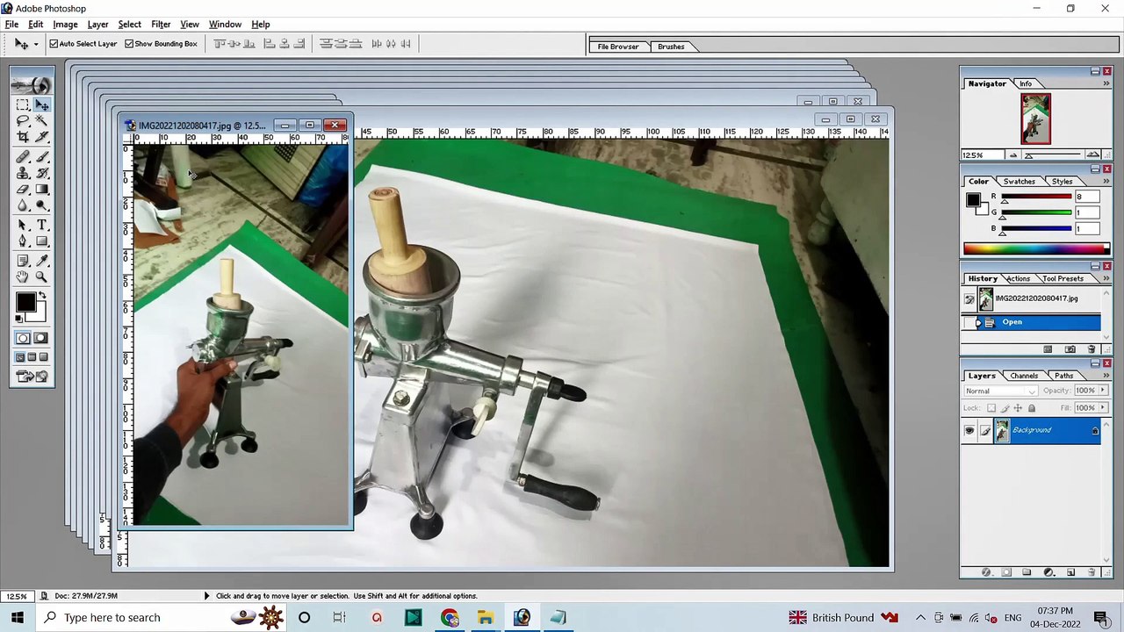Select the Healing Brush tool
The image size is (1124, 632).
(x=23, y=157)
